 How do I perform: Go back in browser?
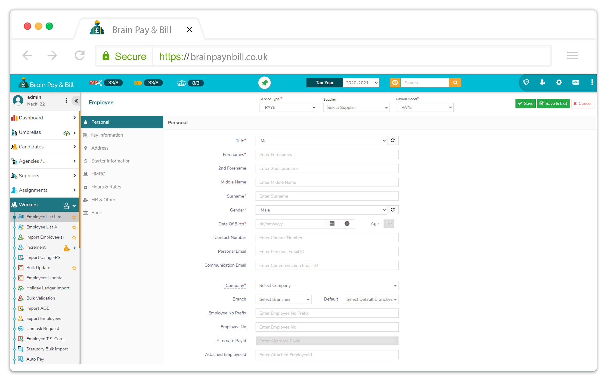tap(27, 55)
